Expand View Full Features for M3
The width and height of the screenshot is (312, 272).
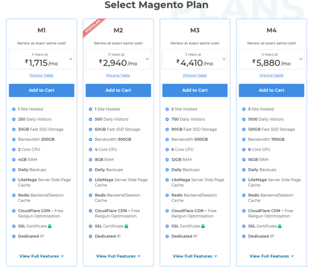tap(195, 256)
